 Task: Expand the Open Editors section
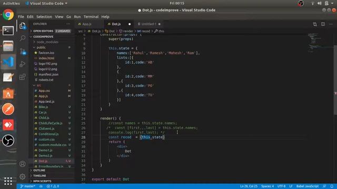click(x=51, y=31)
